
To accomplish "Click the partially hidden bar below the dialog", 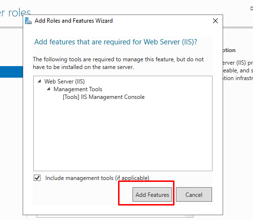I will 115,216.
